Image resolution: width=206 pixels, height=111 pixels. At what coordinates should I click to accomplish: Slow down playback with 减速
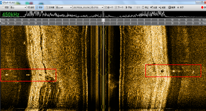[162, 8]
